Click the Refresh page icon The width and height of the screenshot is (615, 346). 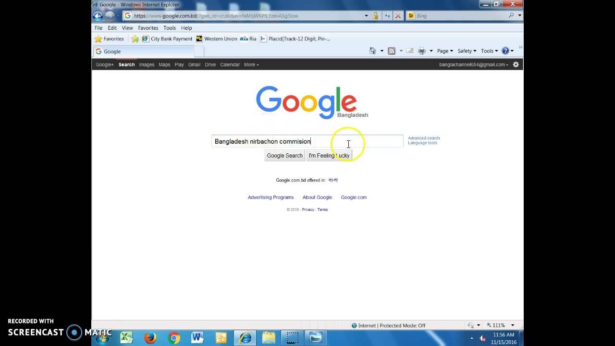tap(387, 16)
